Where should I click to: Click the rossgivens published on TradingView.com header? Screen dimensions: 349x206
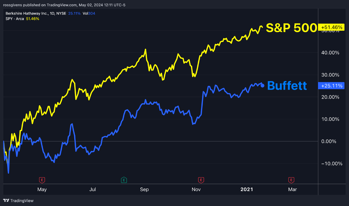pos(64,5)
